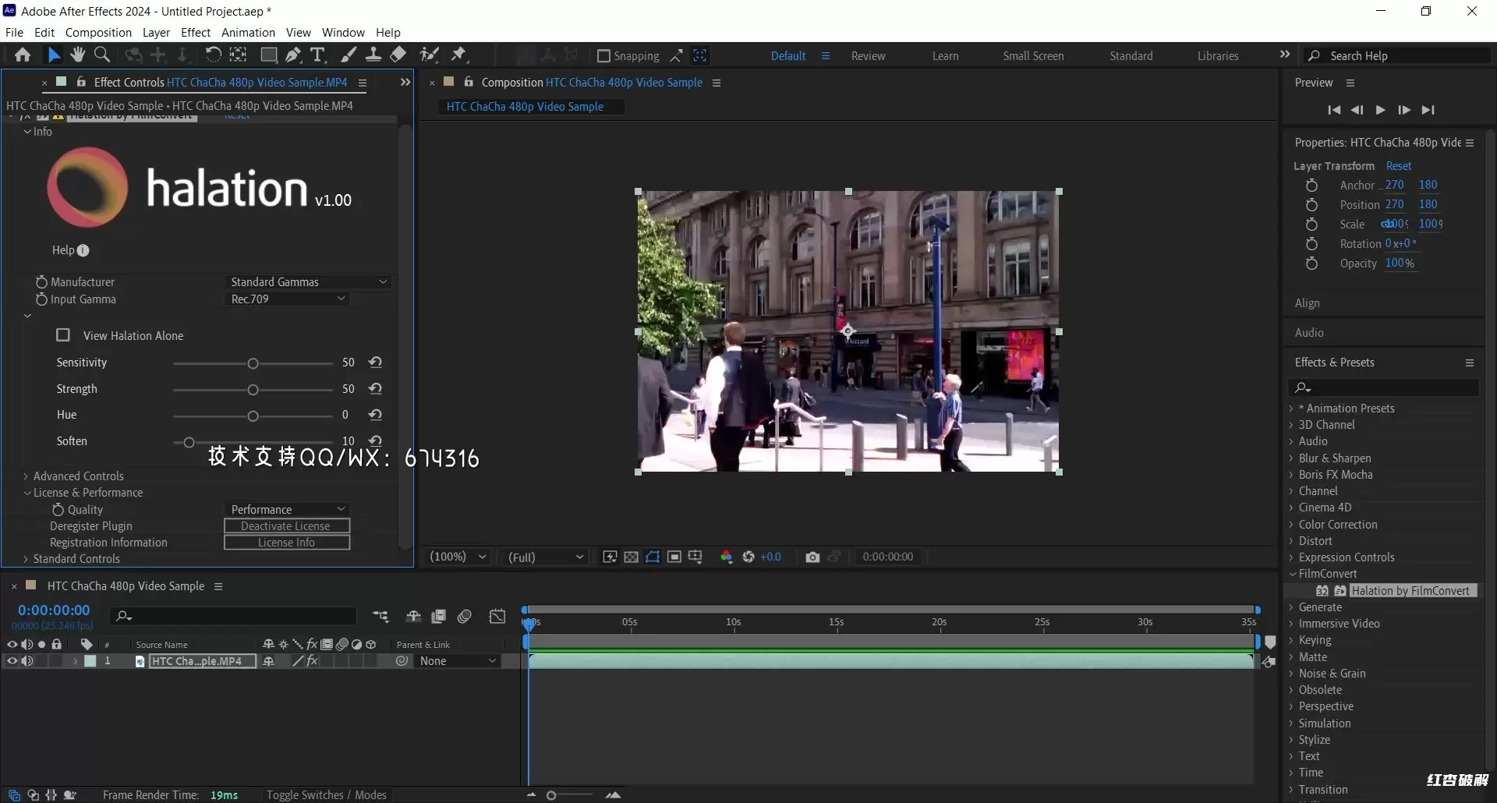Viewport: 1497px width, 803px height.
Task: Select the Type tool
Action: pyautogui.click(x=317, y=55)
